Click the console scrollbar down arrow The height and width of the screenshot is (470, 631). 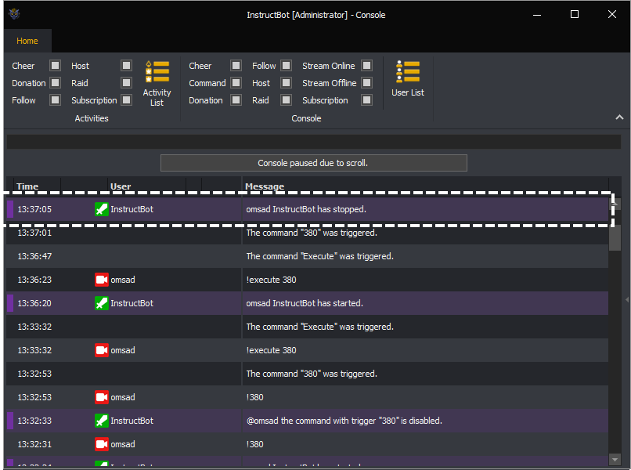[x=615, y=459]
